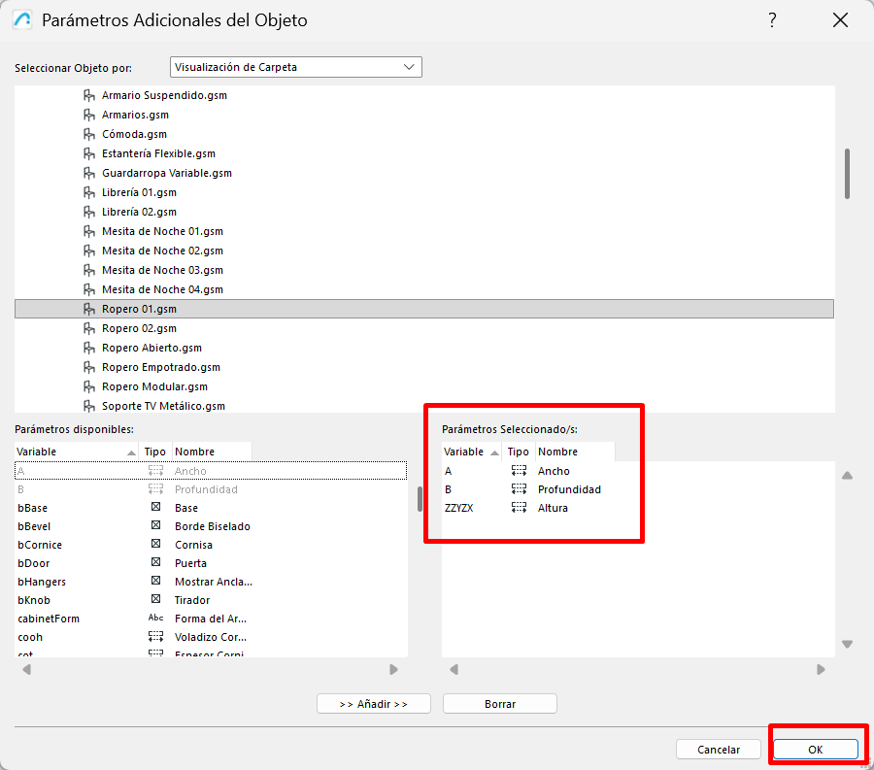Select the Soporte TV Metálico.gsm icon
874x770 pixels.
click(89, 406)
